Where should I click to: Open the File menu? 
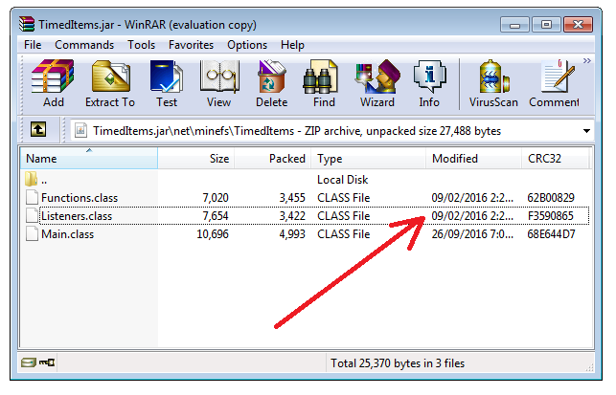(33, 45)
